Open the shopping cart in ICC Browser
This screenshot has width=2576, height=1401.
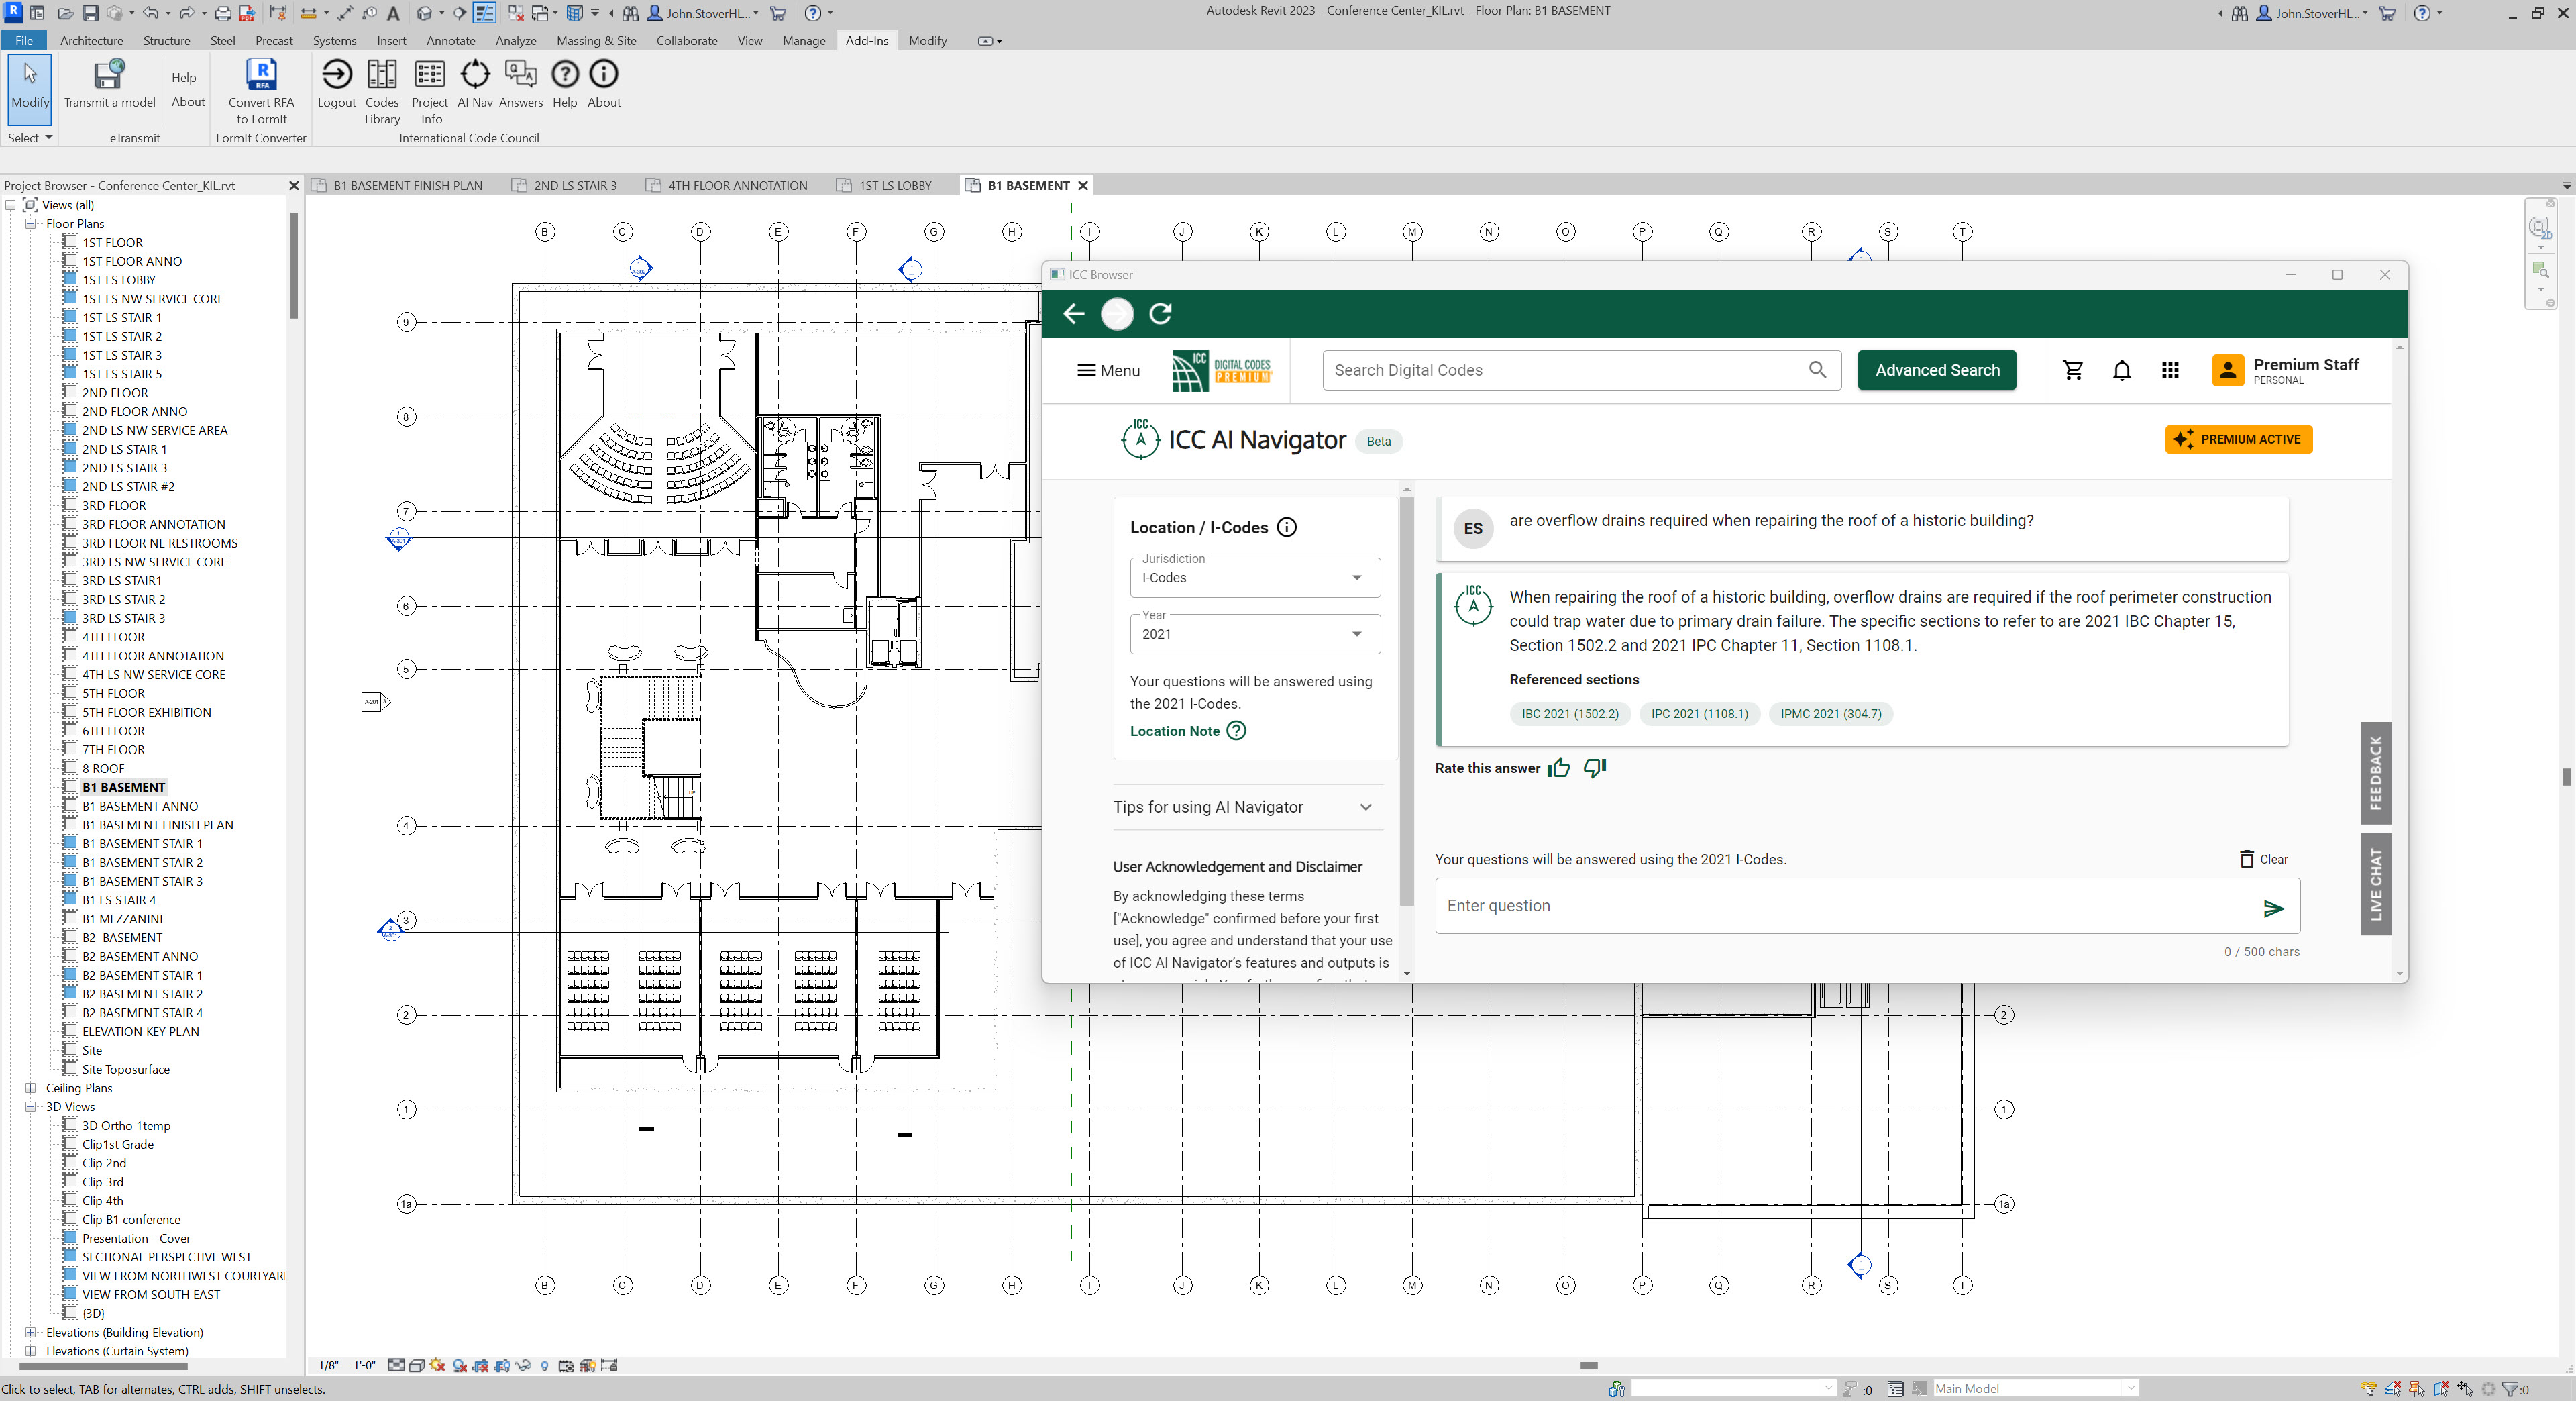[2073, 370]
